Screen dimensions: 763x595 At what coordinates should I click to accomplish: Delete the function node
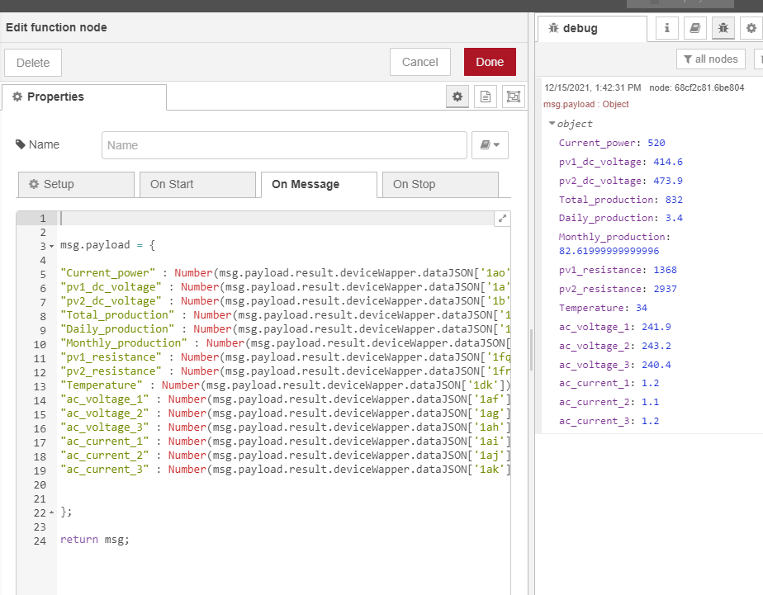tap(33, 63)
